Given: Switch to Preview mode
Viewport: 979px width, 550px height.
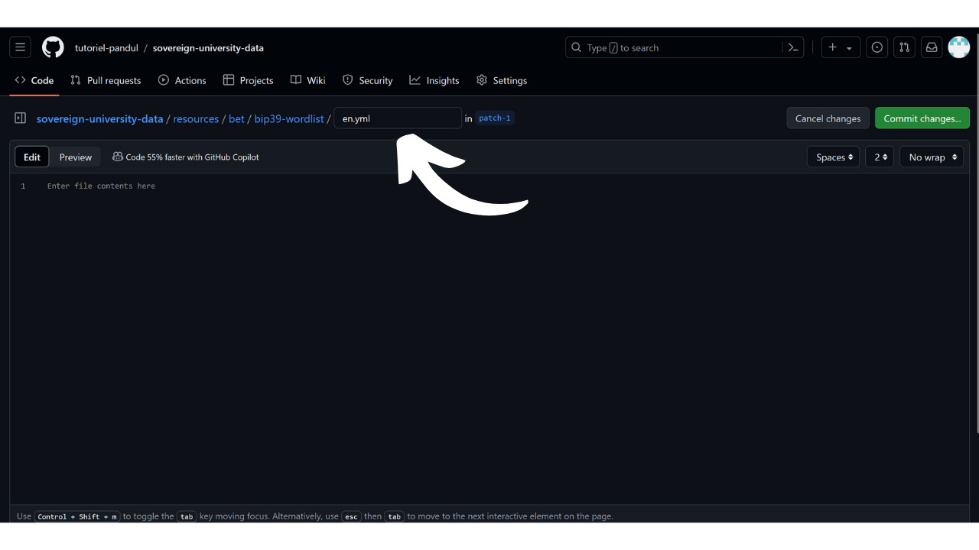Looking at the screenshot, I should click(76, 157).
